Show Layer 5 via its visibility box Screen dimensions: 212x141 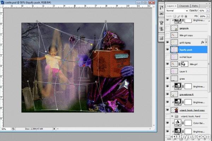tap(167, 71)
